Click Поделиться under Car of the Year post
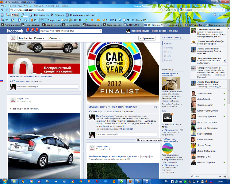 132,107
